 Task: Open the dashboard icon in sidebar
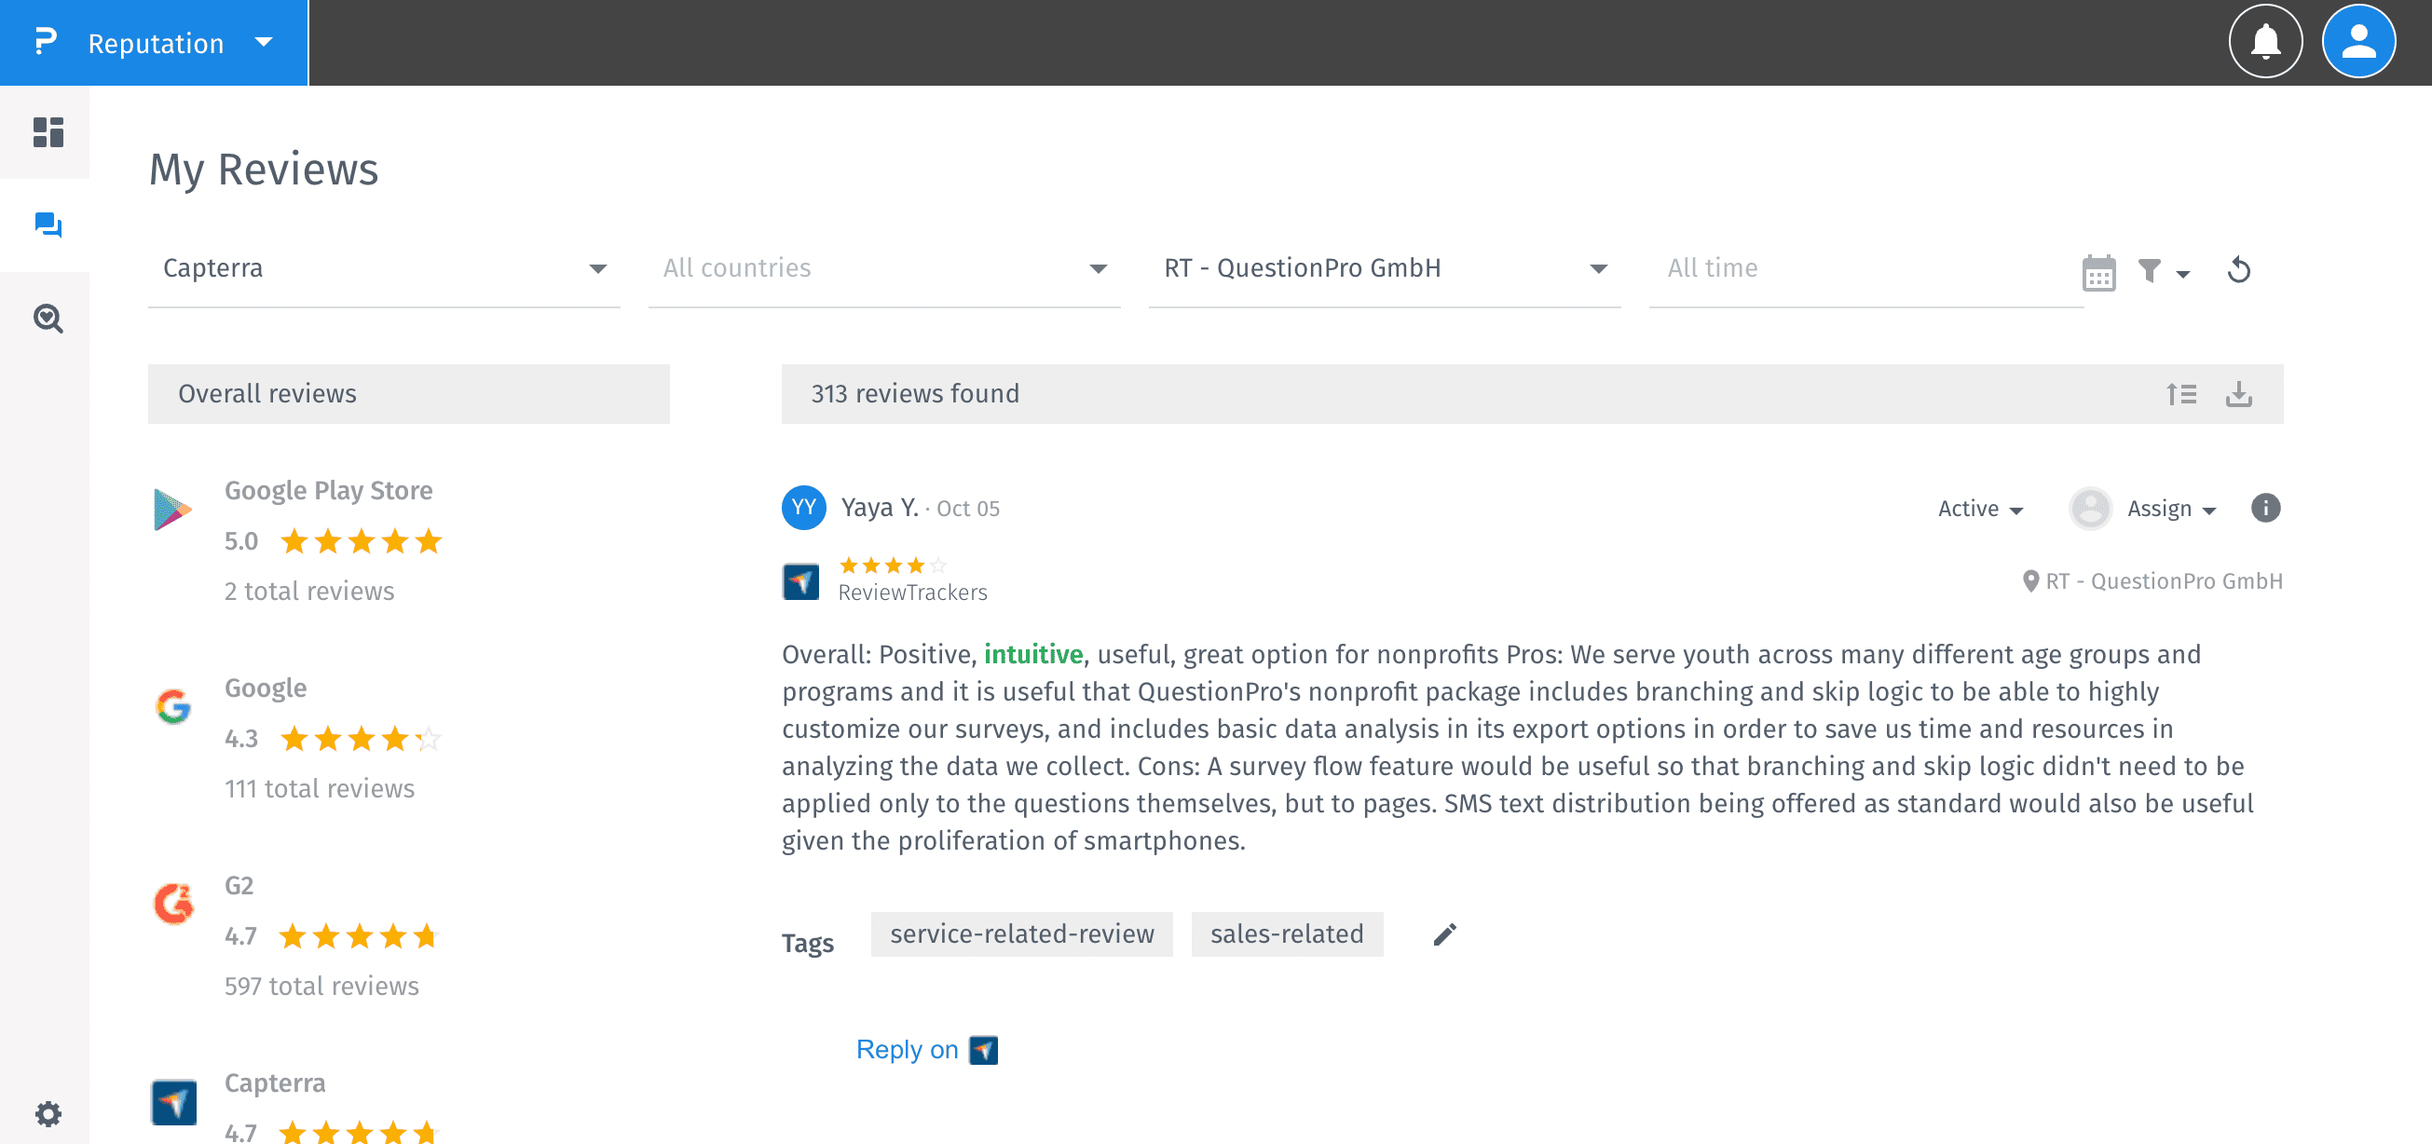click(x=48, y=132)
